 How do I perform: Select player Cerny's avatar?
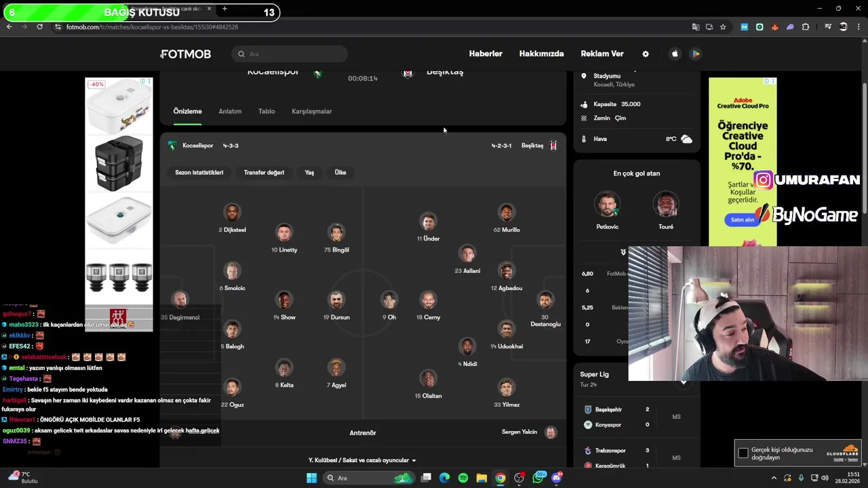[428, 300]
